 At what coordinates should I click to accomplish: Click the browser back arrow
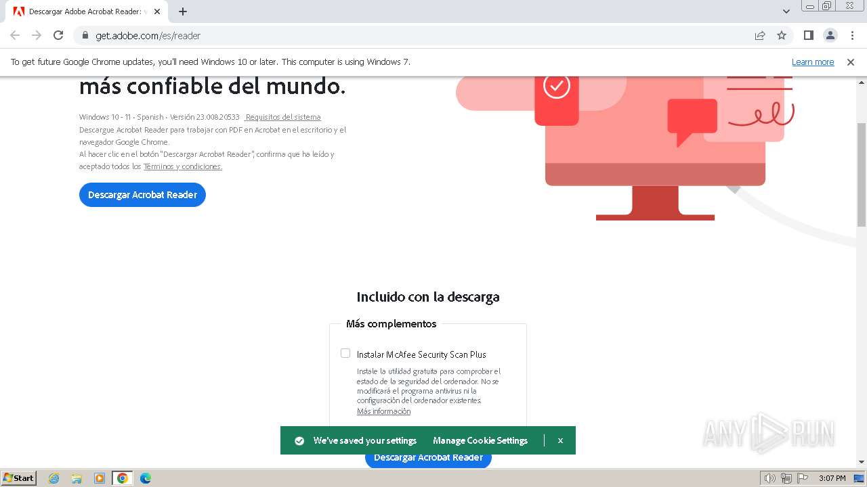coord(15,35)
